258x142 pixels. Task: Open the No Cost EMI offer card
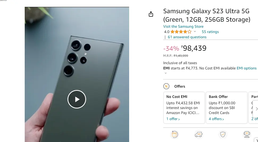(x=184, y=107)
